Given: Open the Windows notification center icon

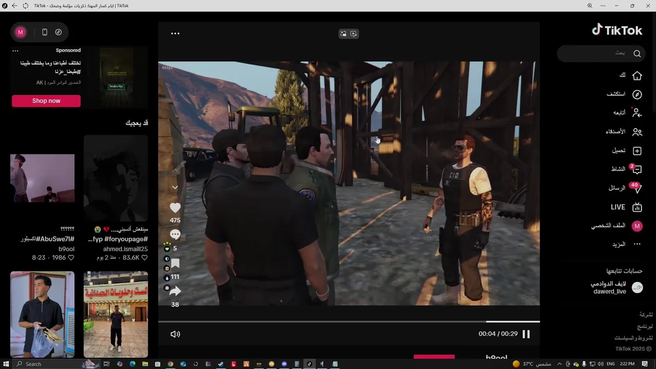Looking at the screenshot, I should tap(645, 364).
